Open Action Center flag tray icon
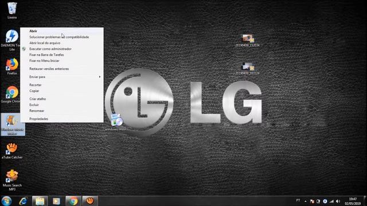The height and width of the screenshot is (206, 367). click(312, 201)
